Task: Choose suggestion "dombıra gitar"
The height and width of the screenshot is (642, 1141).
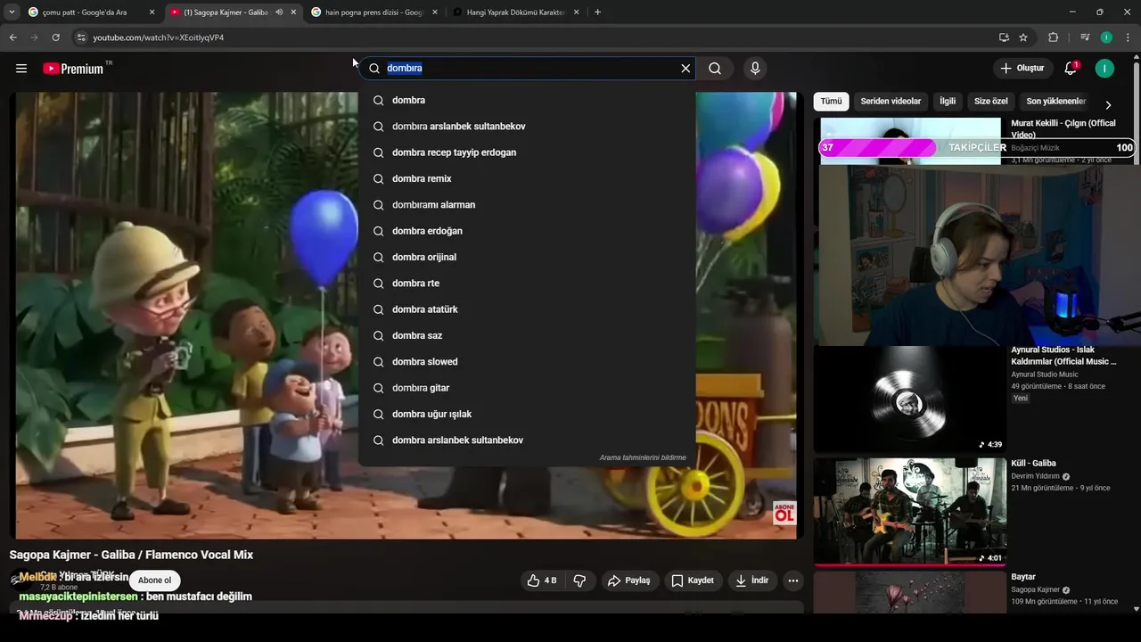Action: (527, 388)
